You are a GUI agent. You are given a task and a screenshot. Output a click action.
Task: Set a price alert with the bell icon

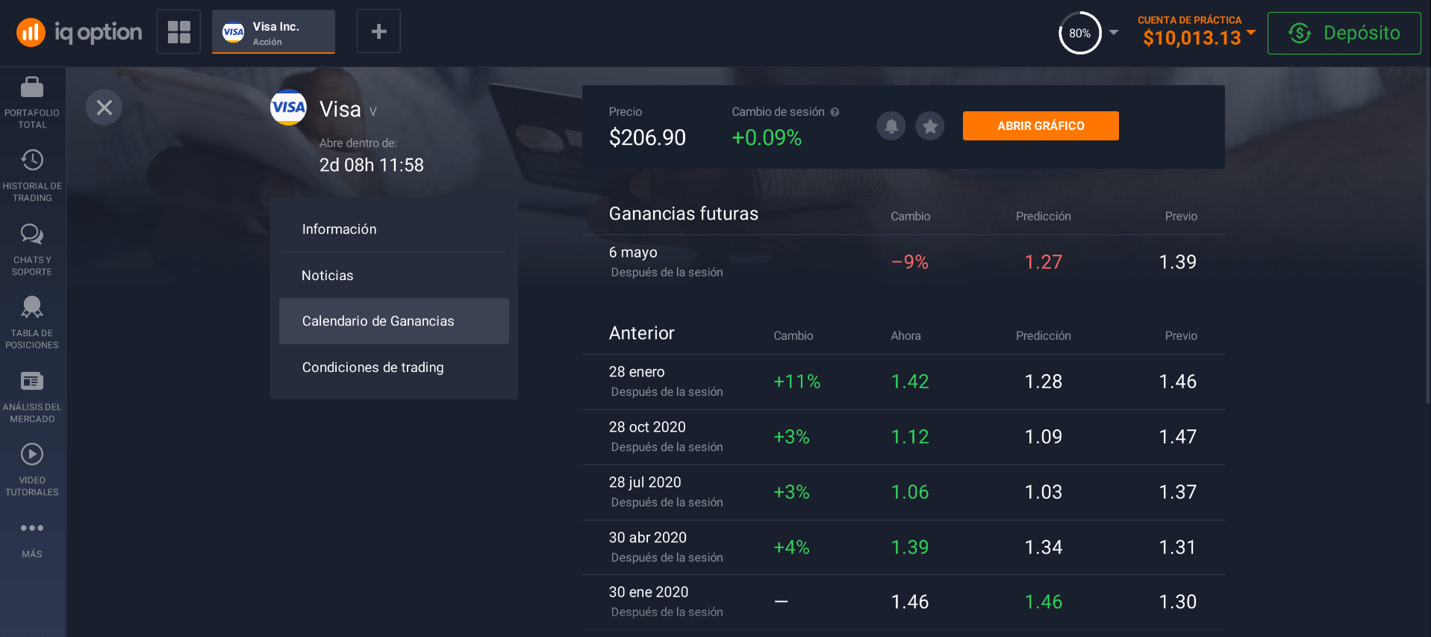[891, 126]
